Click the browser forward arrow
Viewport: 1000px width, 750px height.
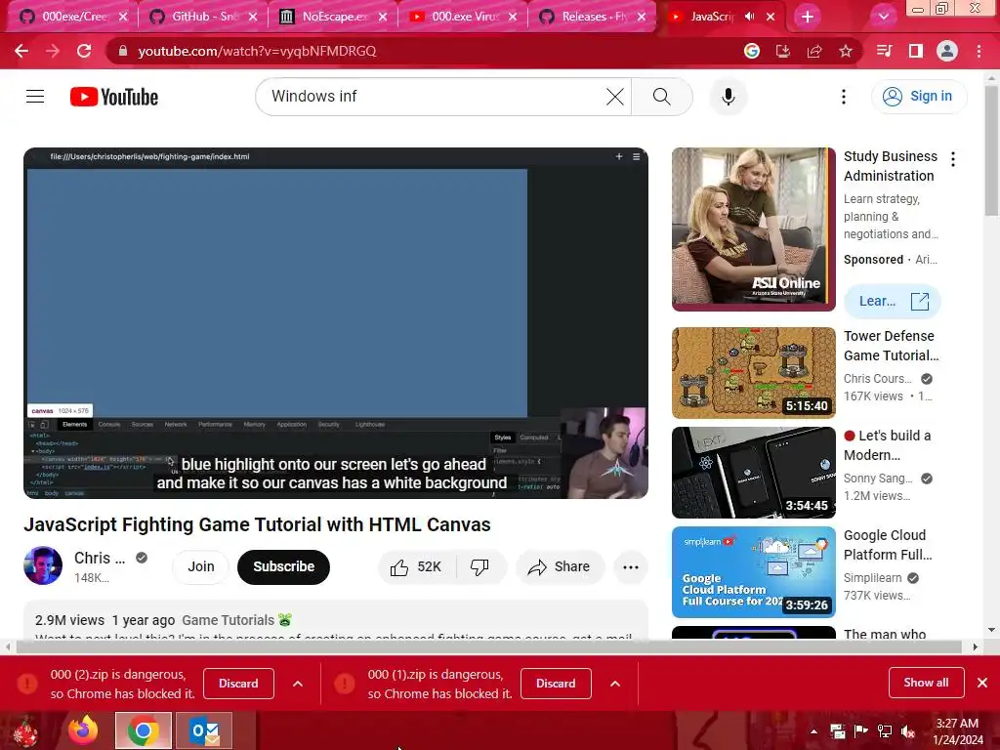[x=53, y=51]
